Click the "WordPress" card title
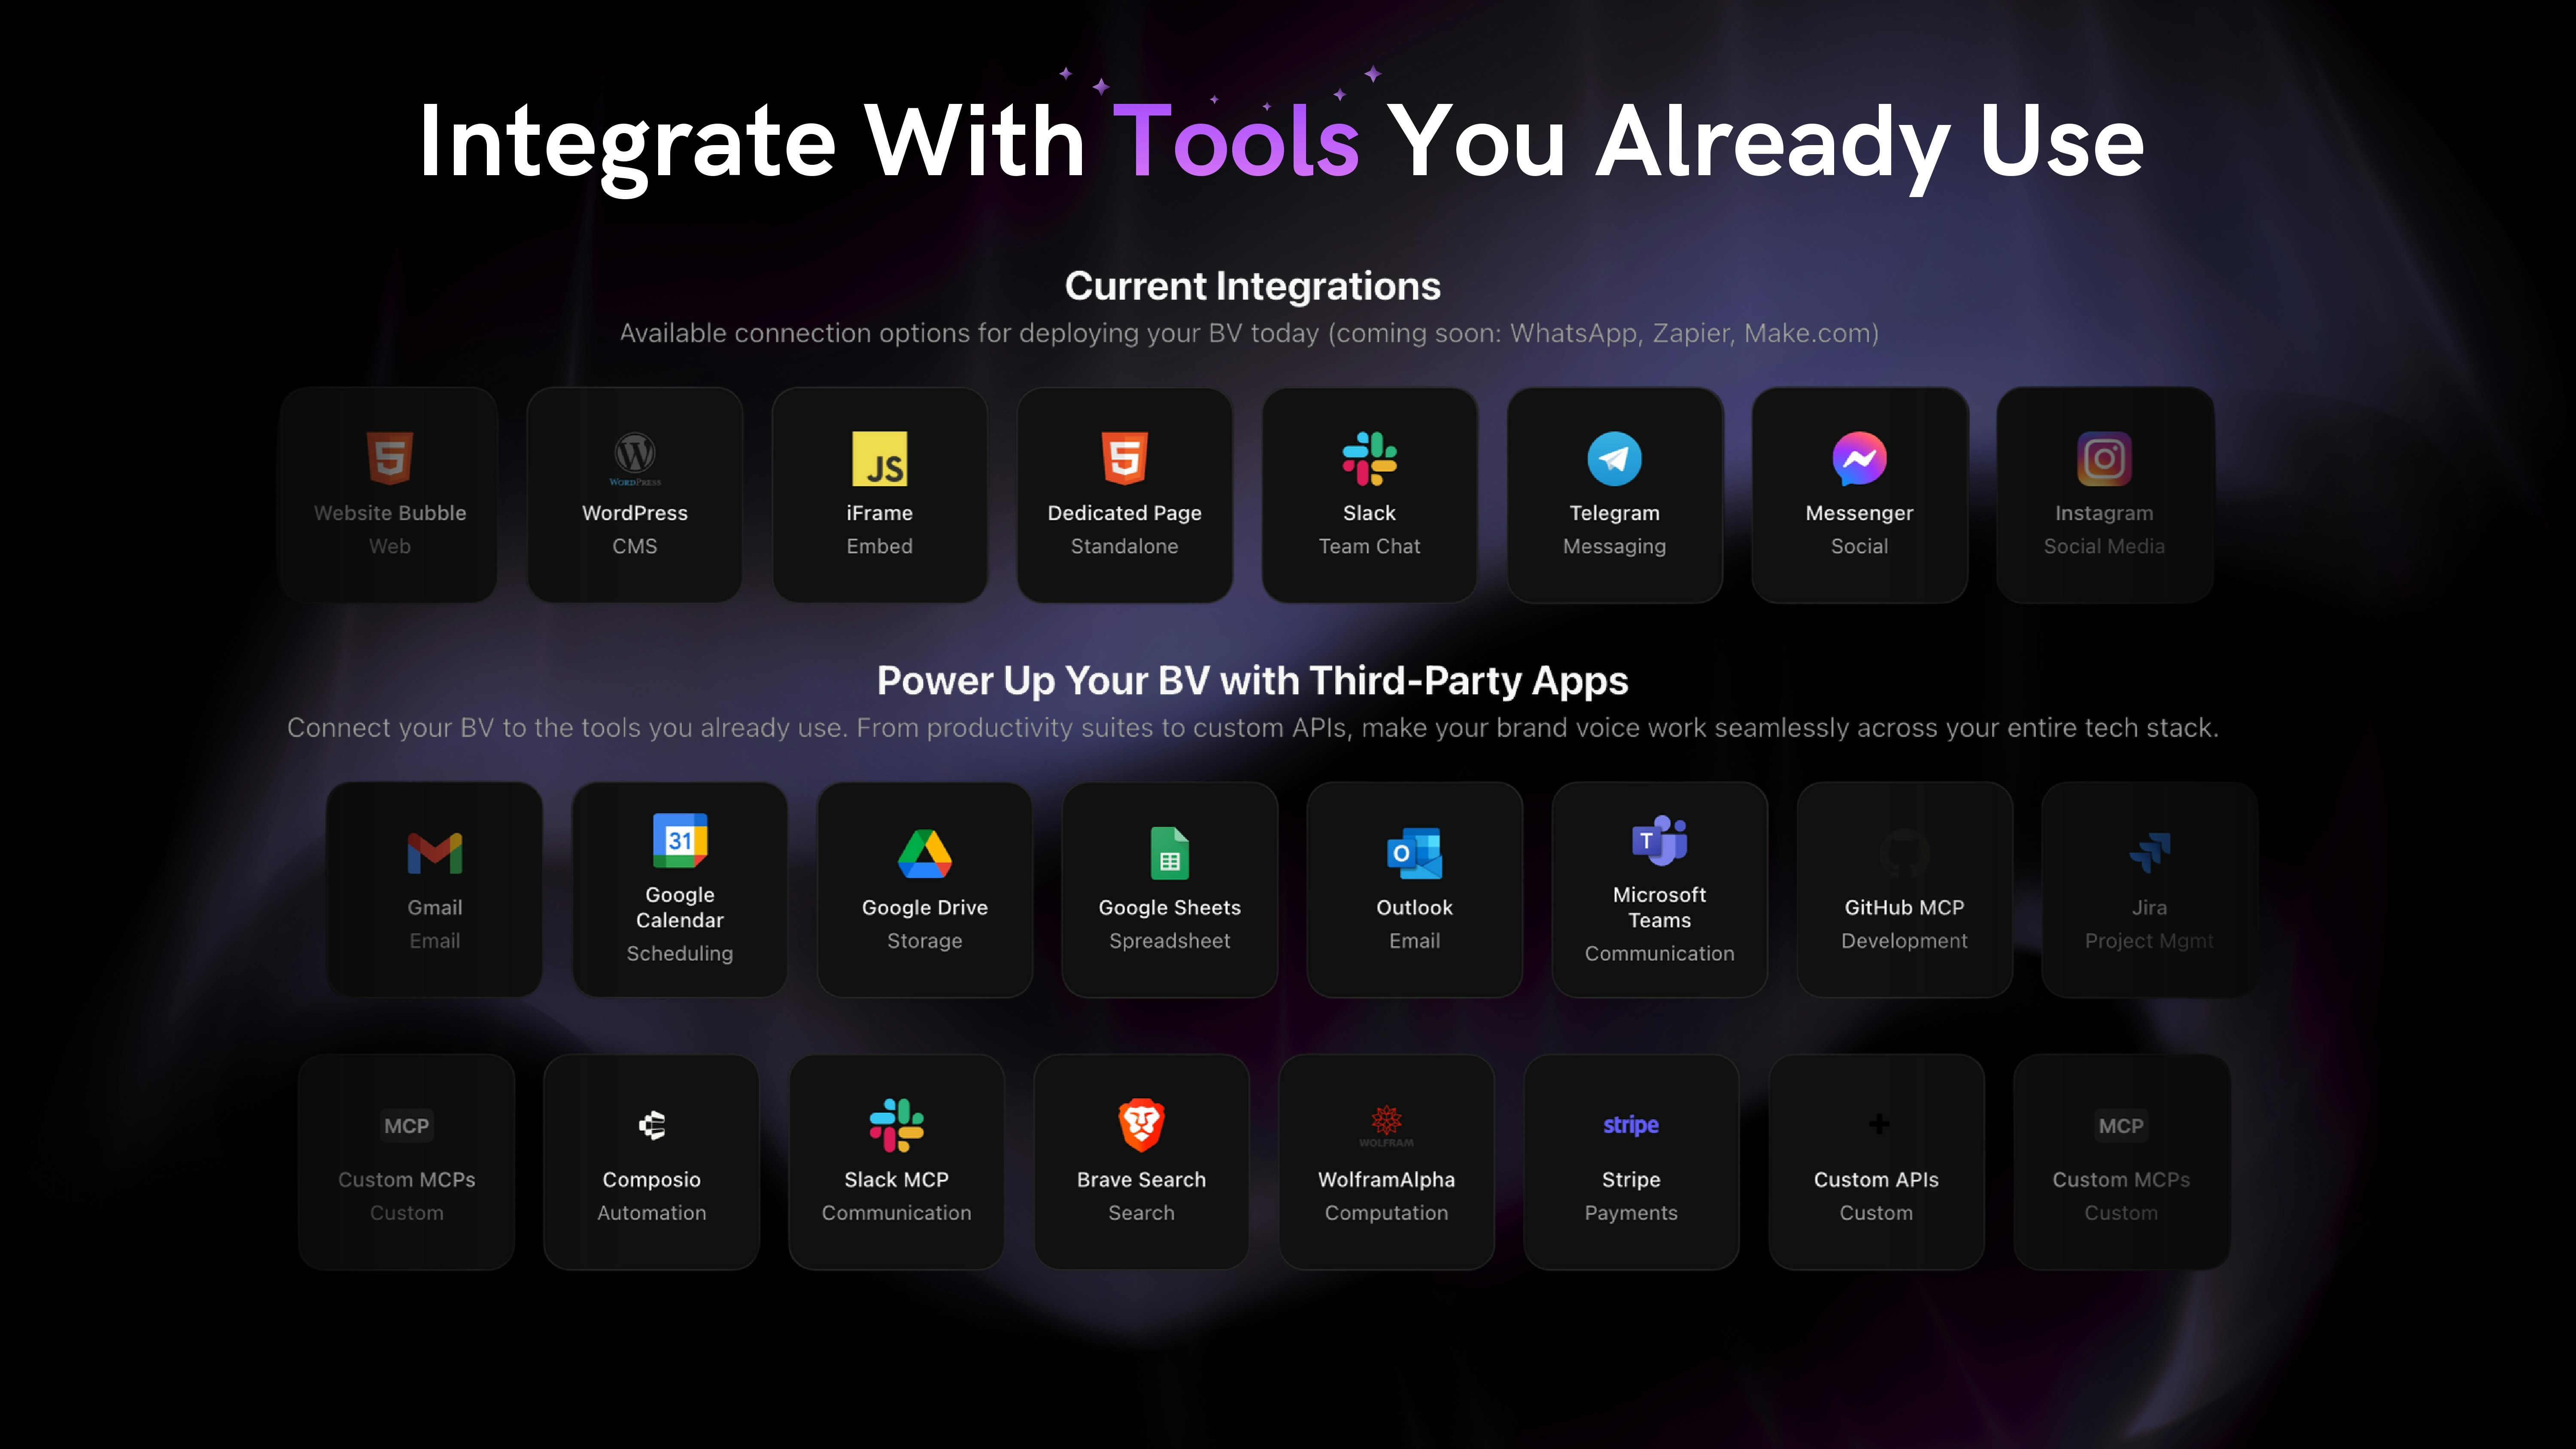Viewport: 2576px width, 1449px height. (635, 513)
